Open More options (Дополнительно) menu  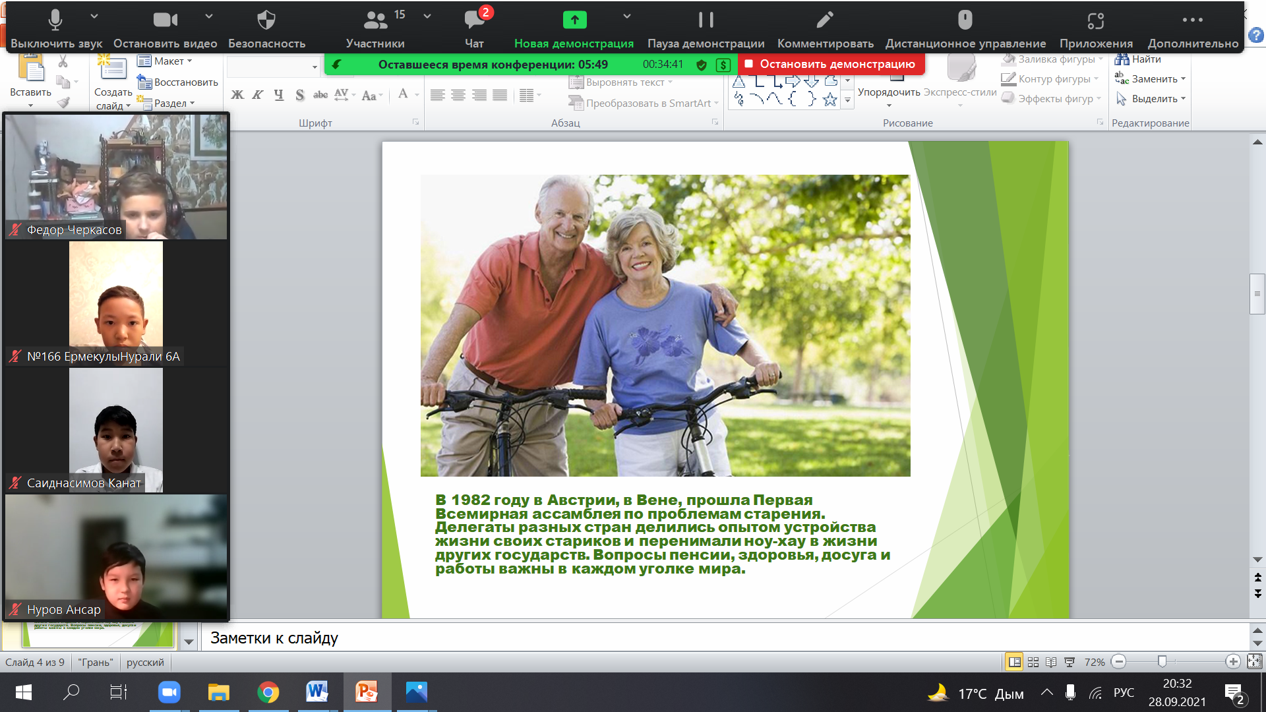click(x=1192, y=21)
